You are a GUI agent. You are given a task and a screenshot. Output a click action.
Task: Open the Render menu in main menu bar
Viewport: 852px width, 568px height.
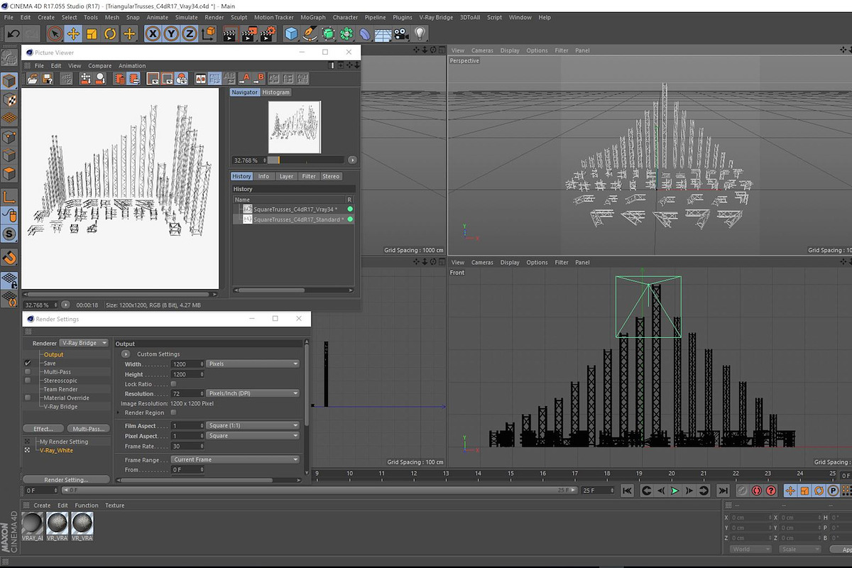(214, 17)
